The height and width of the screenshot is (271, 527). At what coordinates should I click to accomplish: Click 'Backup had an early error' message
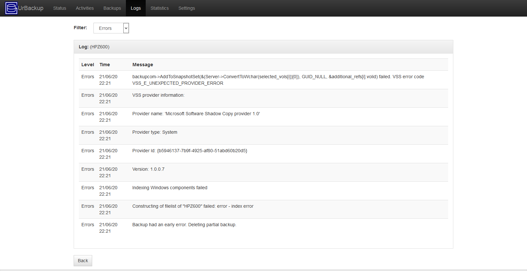184,225
